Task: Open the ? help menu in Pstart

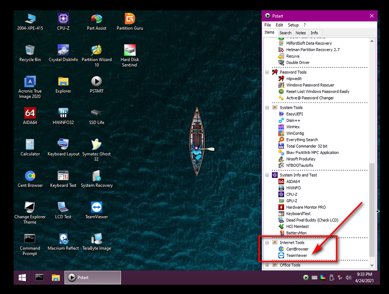Action: (x=305, y=25)
